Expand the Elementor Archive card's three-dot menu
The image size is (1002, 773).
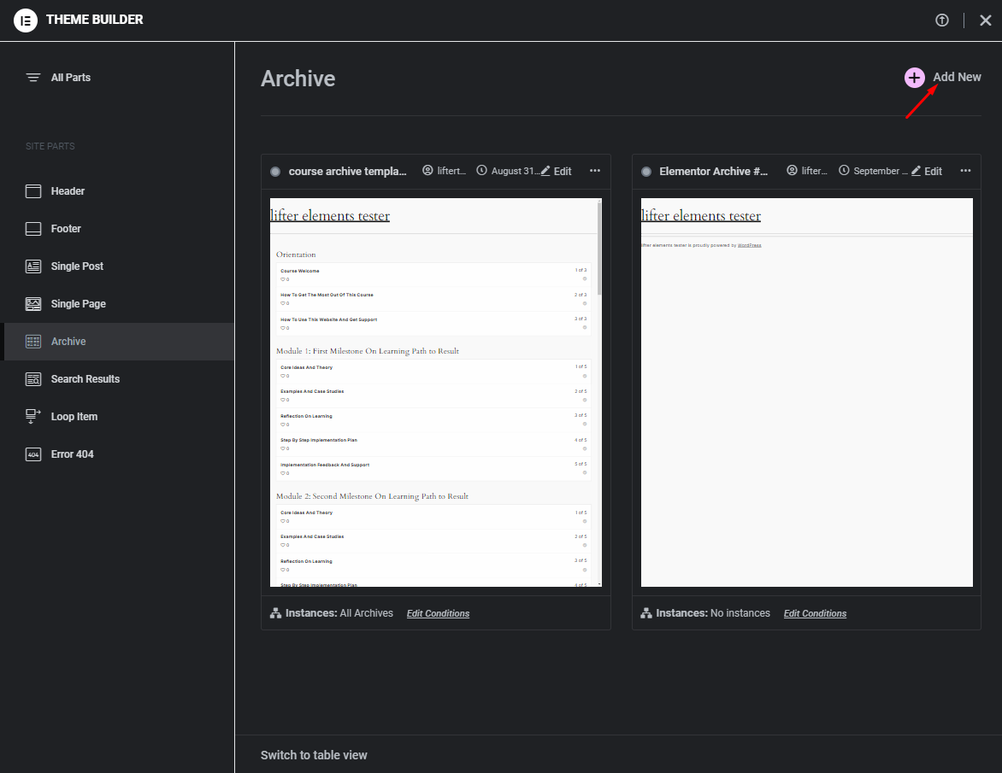[965, 171]
